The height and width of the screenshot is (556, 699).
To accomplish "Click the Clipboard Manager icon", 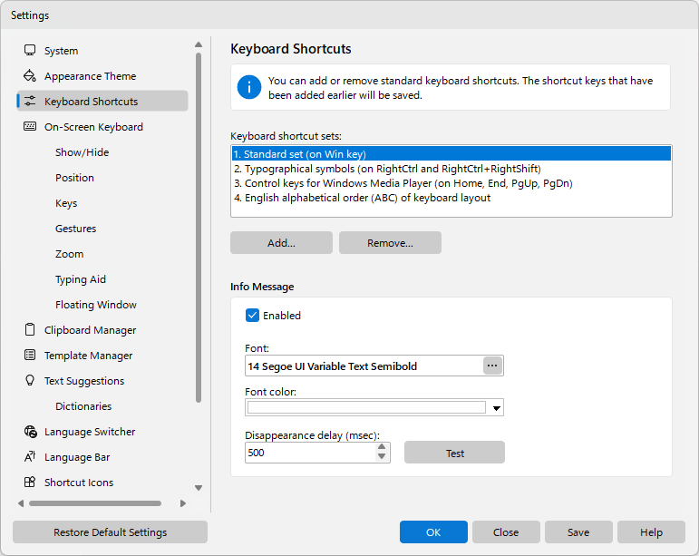I will (x=30, y=330).
